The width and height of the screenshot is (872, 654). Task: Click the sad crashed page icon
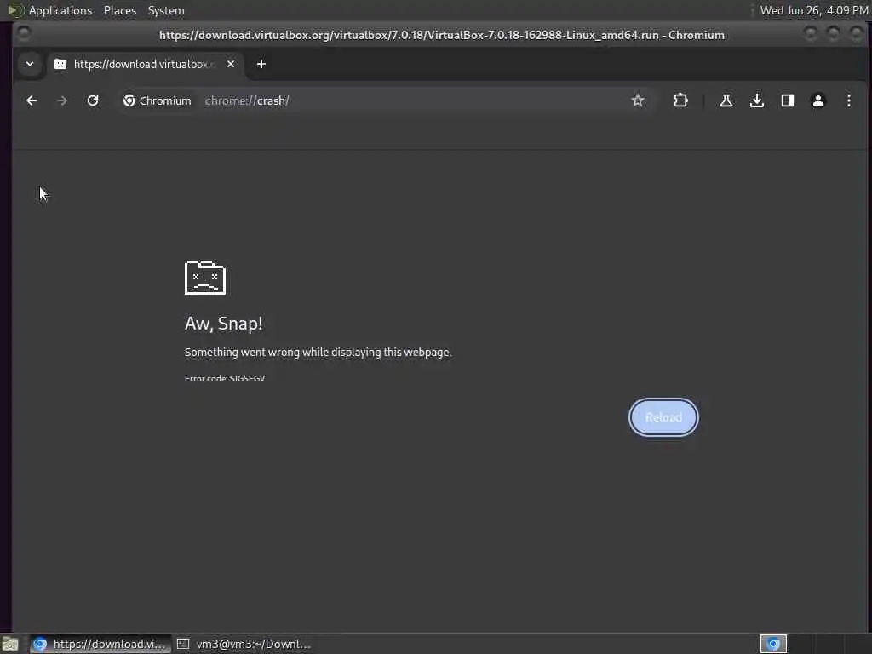pos(205,278)
